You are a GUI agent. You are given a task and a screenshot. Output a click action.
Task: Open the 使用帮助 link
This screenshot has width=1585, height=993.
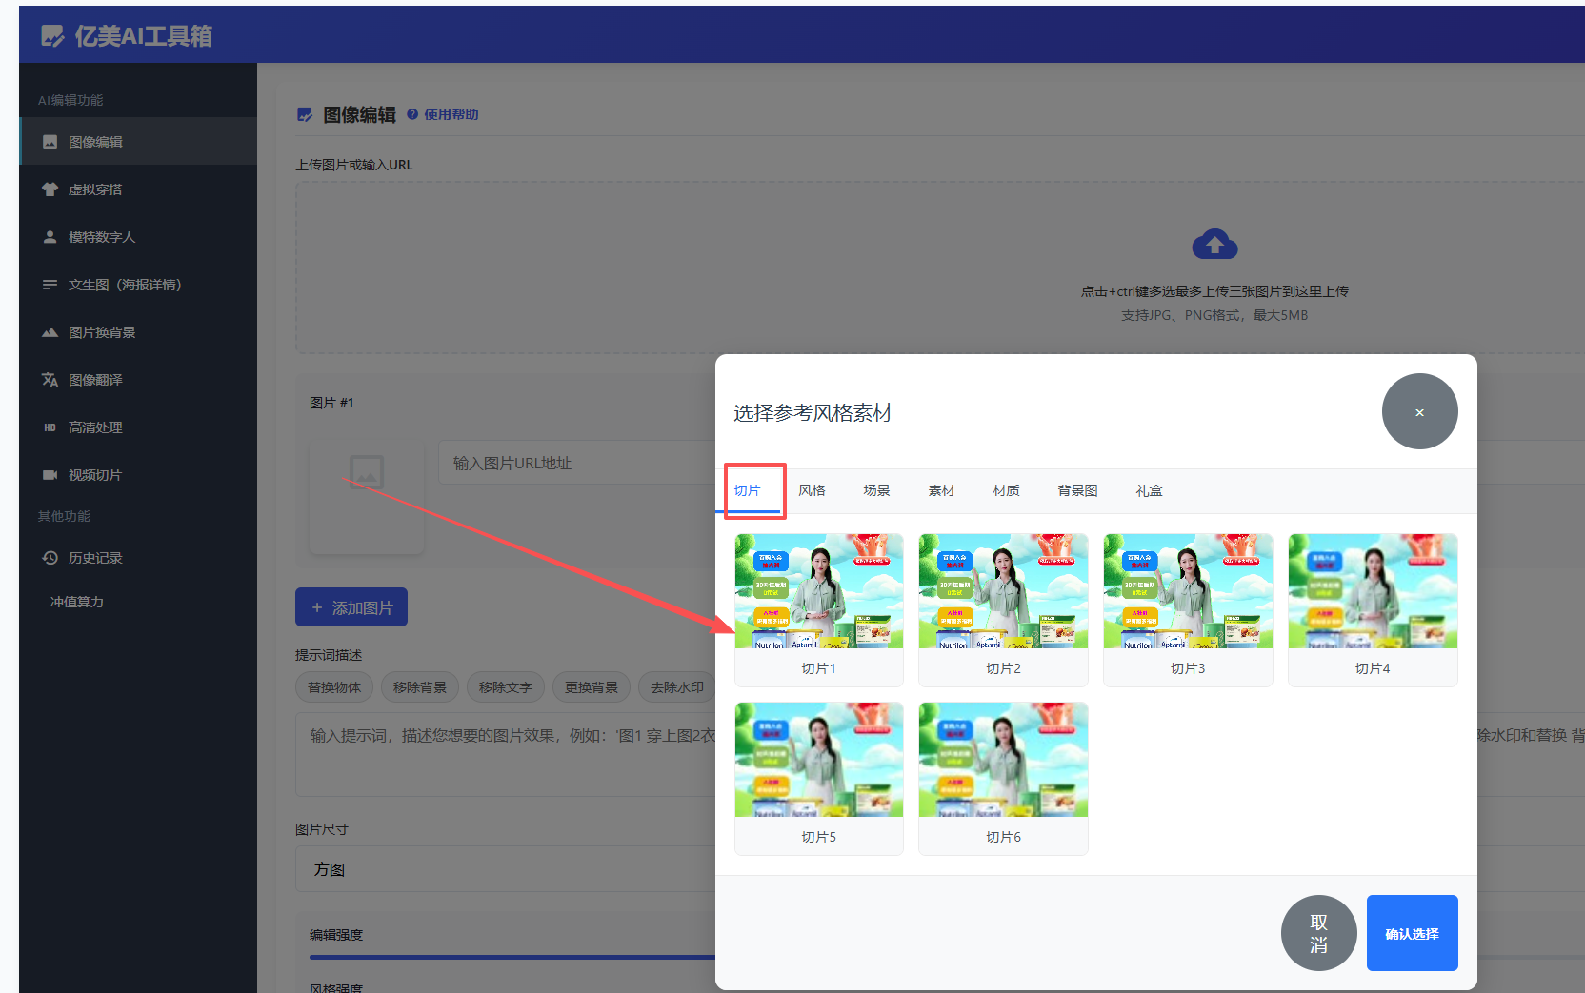click(x=451, y=114)
